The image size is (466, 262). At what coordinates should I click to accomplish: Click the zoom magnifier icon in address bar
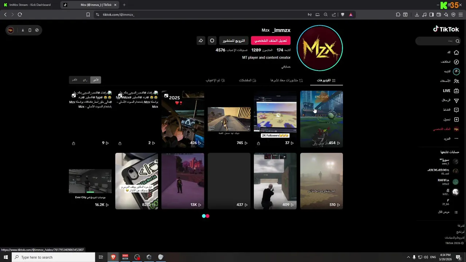pos(325,15)
